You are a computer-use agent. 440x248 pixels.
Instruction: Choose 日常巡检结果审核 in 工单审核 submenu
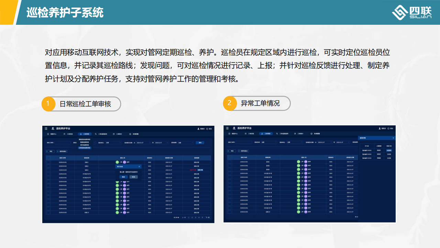(x=85, y=148)
